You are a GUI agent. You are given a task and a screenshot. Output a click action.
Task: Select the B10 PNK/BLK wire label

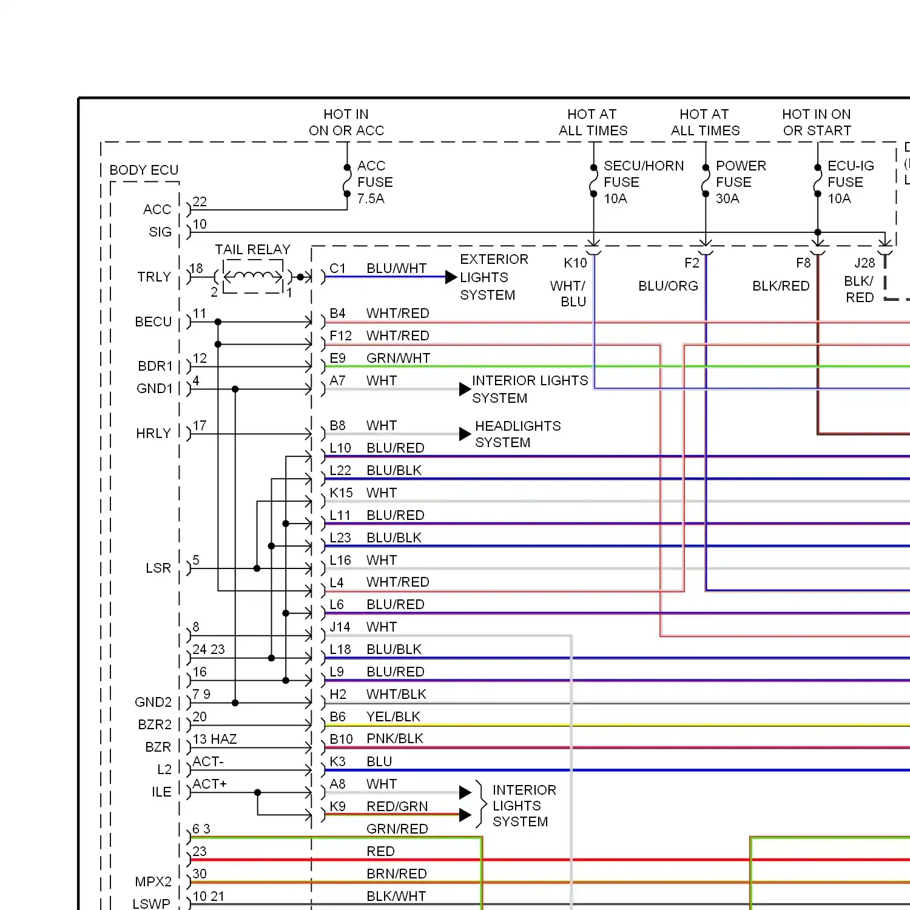coord(377,739)
